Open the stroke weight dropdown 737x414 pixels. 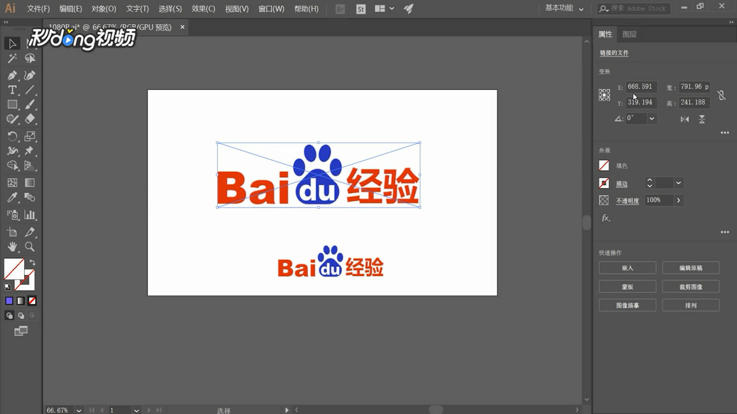tap(679, 183)
